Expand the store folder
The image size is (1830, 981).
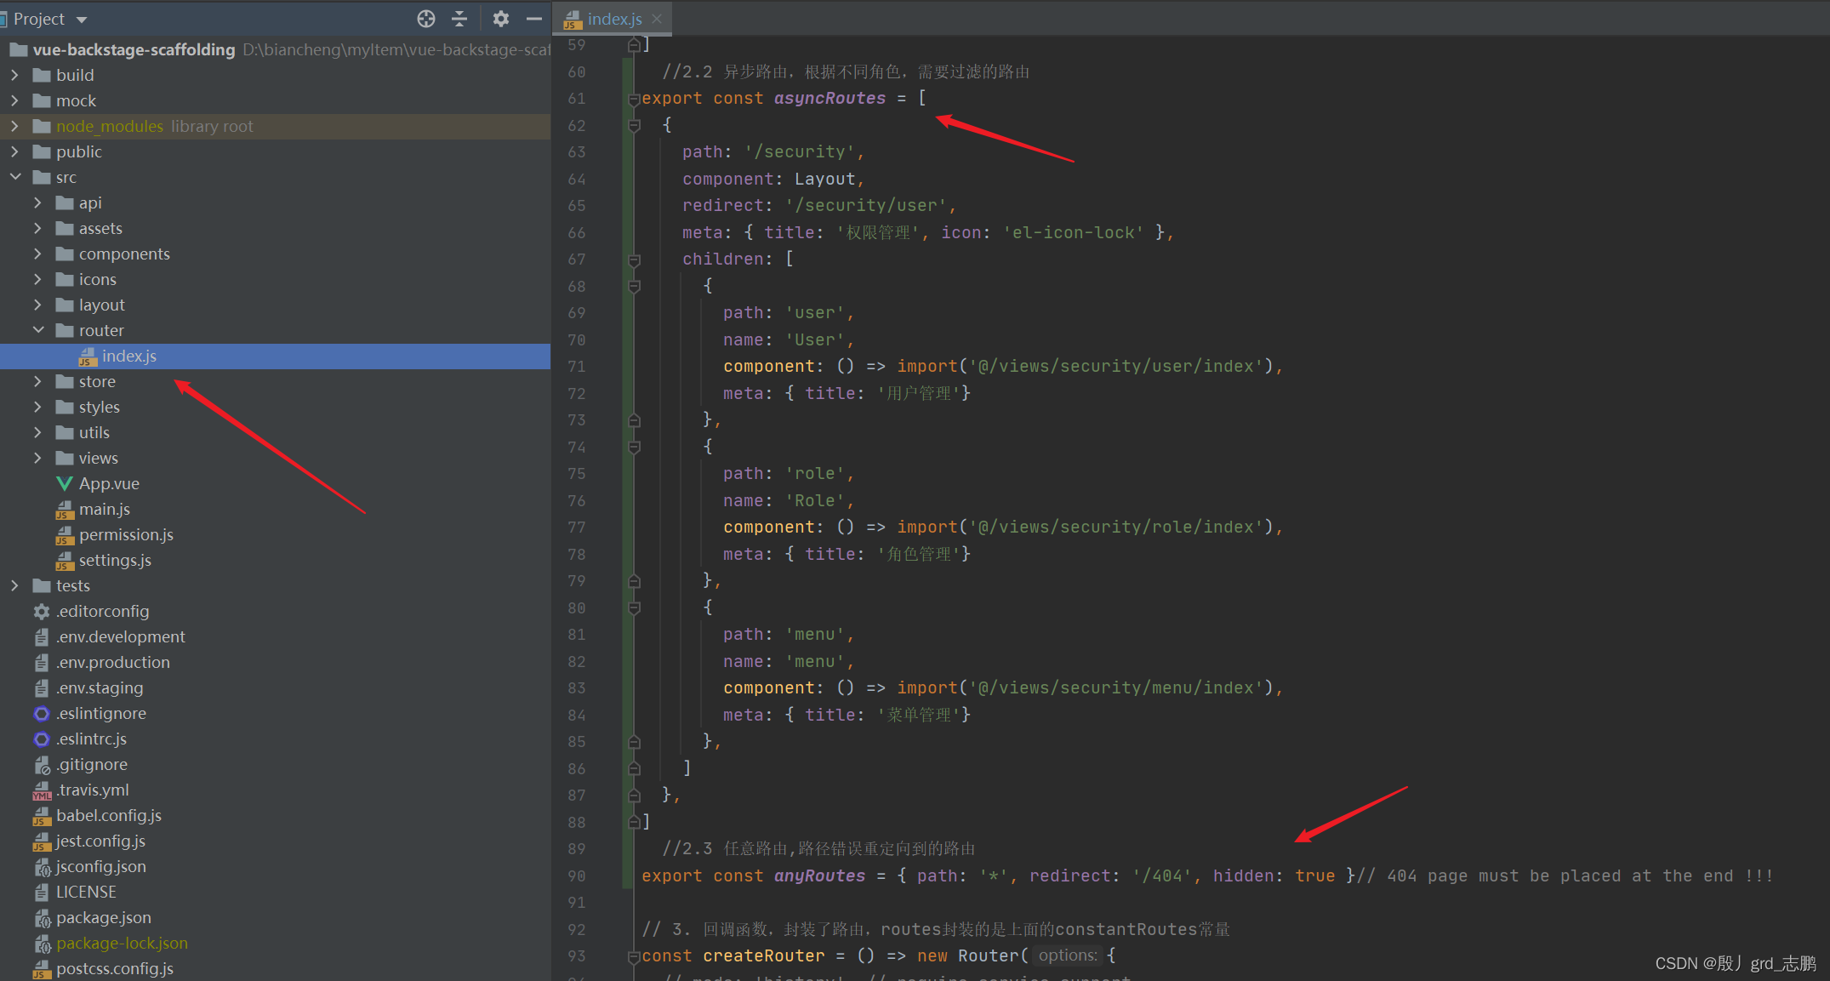click(x=37, y=381)
